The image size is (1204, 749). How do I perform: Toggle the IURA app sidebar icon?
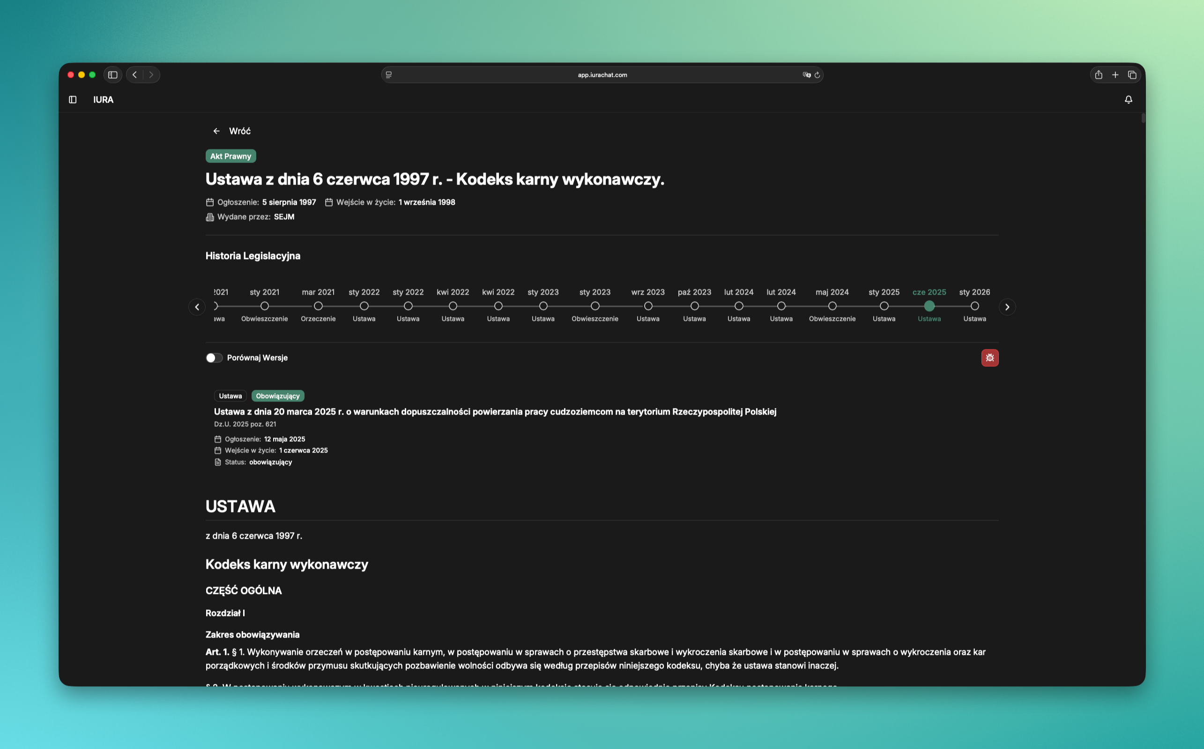point(73,100)
